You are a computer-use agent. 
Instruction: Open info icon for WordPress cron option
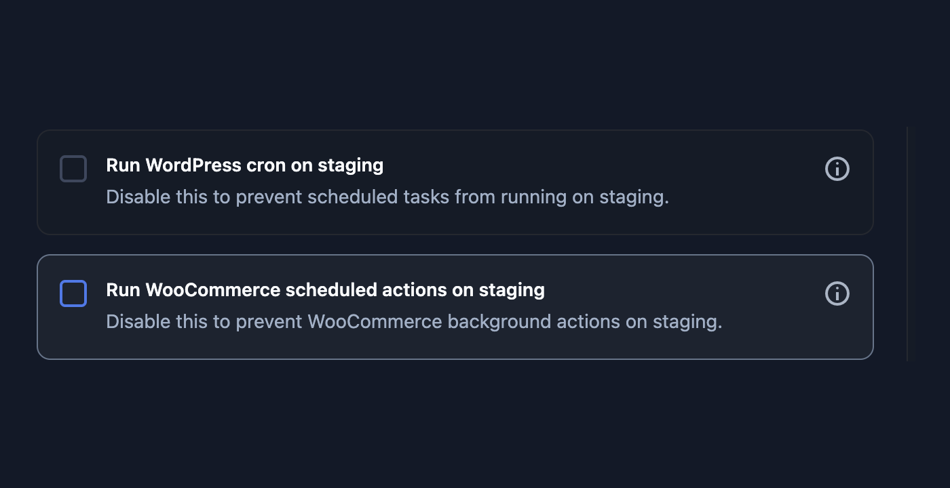(837, 169)
